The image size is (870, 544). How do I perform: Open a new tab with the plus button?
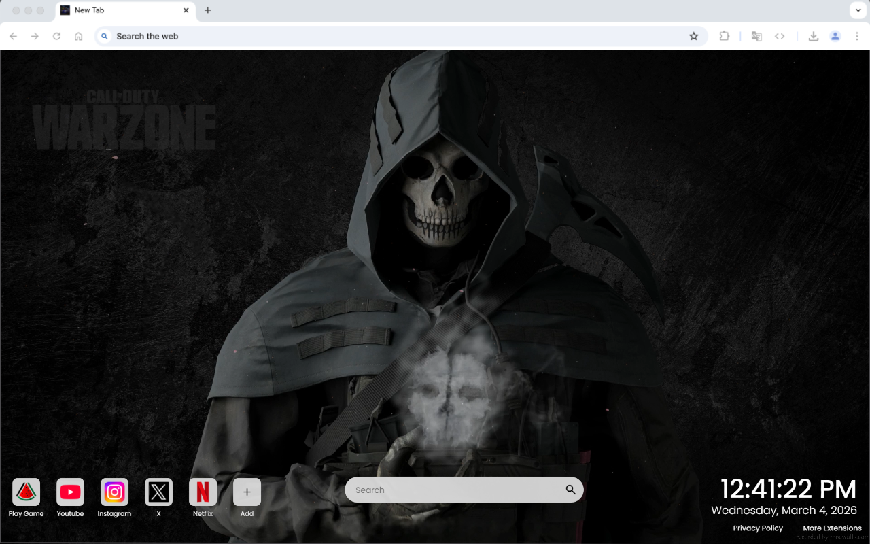(208, 10)
